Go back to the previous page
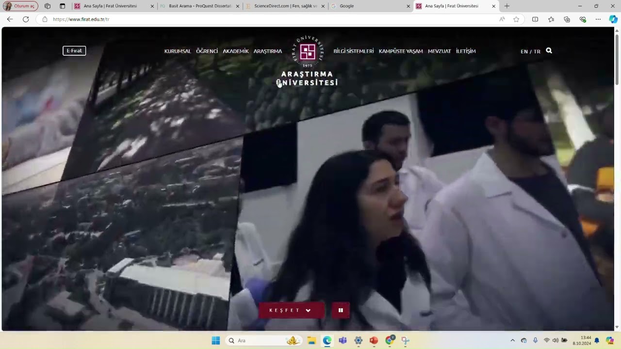The height and width of the screenshot is (349, 621). [x=10, y=19]
